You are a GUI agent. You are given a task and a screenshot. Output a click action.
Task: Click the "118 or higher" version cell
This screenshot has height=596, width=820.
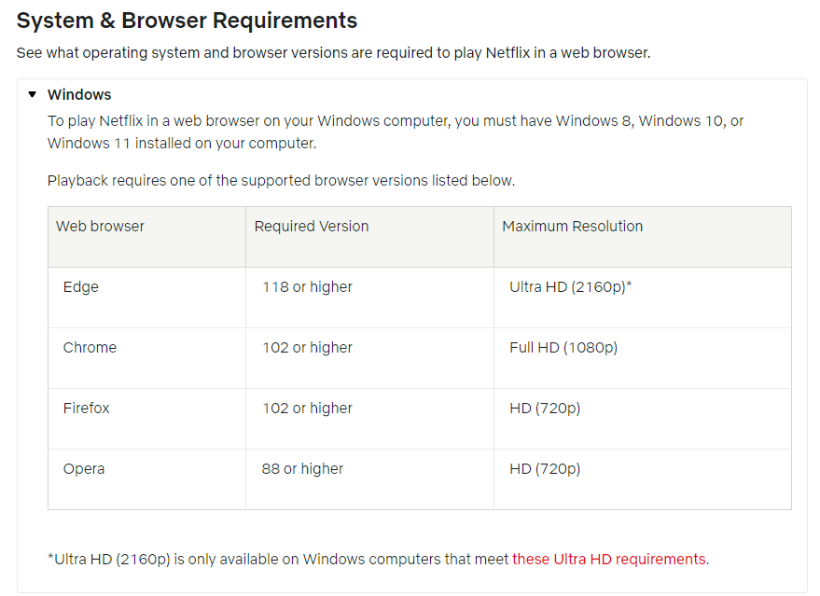[307, 287]
